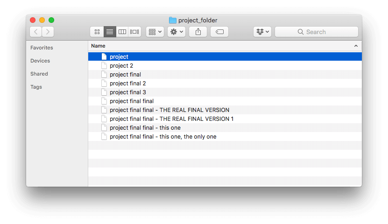The width and height of the screenshot is (388, 224).
Task: Minimize the window with yellow button
Action: tap(42, 20)
